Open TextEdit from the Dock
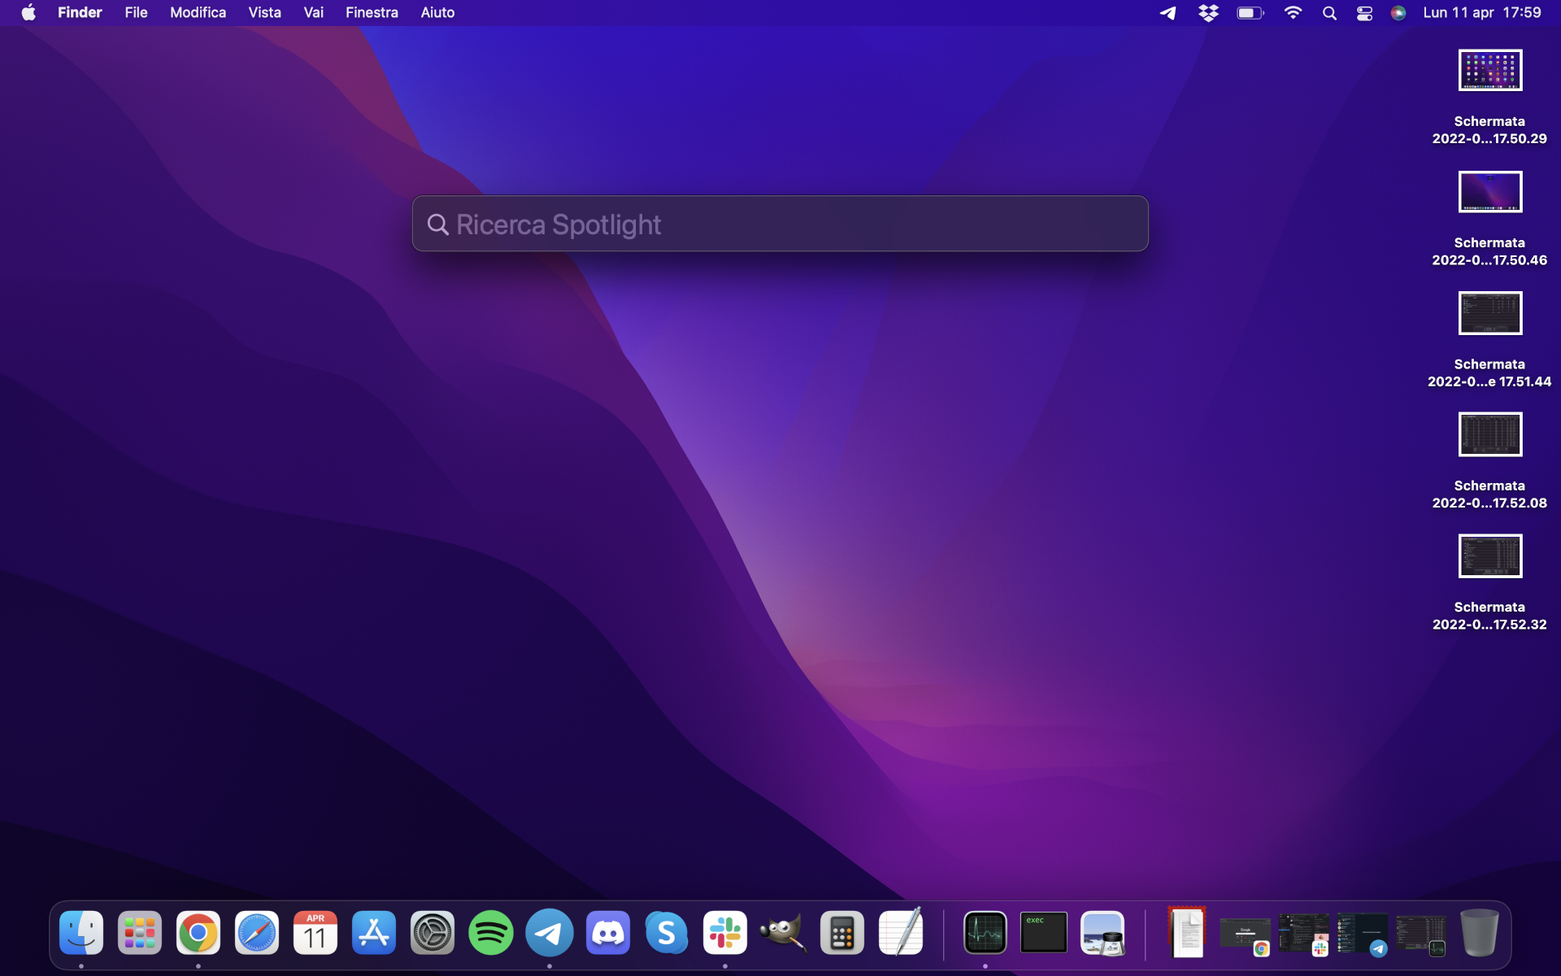The height and width of the screenshot is (976, 1561). click(x=901, y=933)
